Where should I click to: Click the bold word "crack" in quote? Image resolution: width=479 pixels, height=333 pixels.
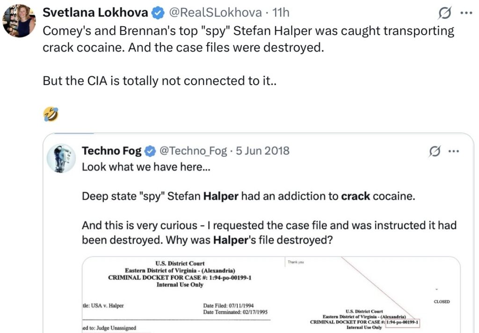point(355,196)
